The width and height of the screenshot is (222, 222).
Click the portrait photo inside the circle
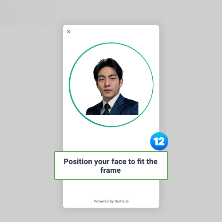112,86
